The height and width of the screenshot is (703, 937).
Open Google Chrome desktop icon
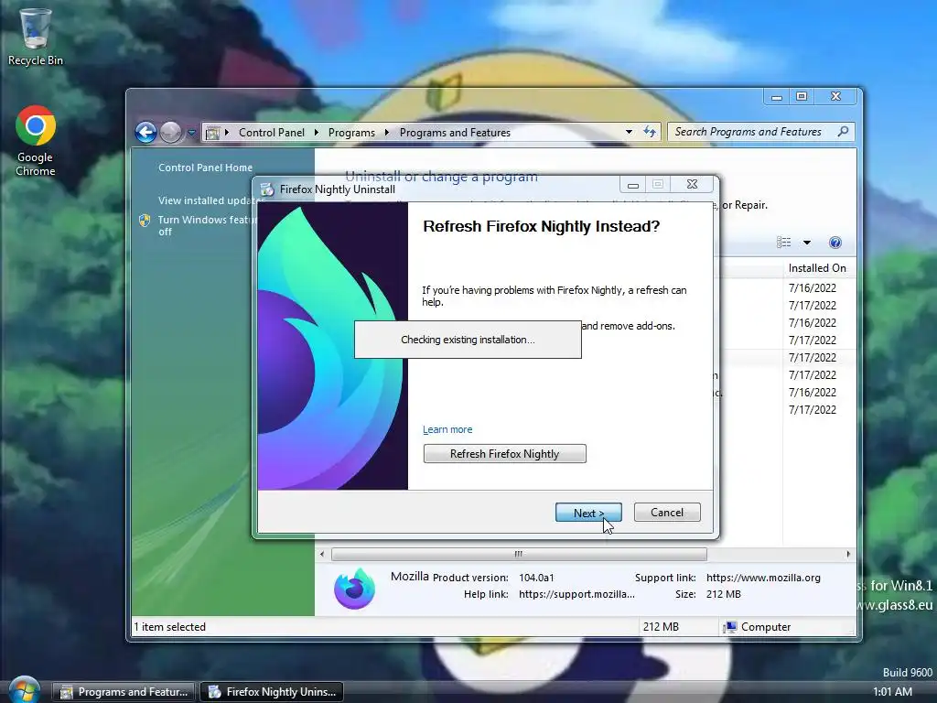[36, 141]
